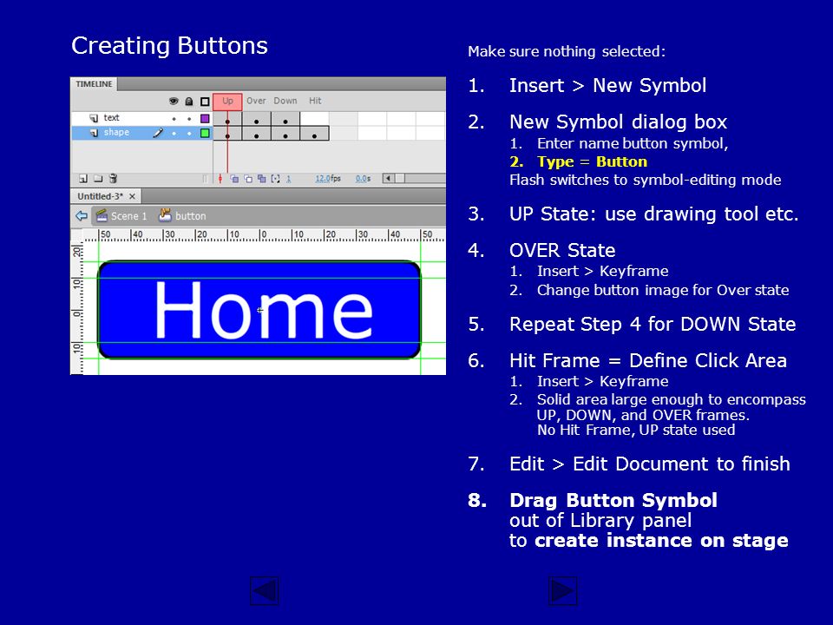Image resolution: width=833 pixels, height=625 pixels.
Task: Click "Make sure nothing selected:" text
Action: tap(567, 51)
